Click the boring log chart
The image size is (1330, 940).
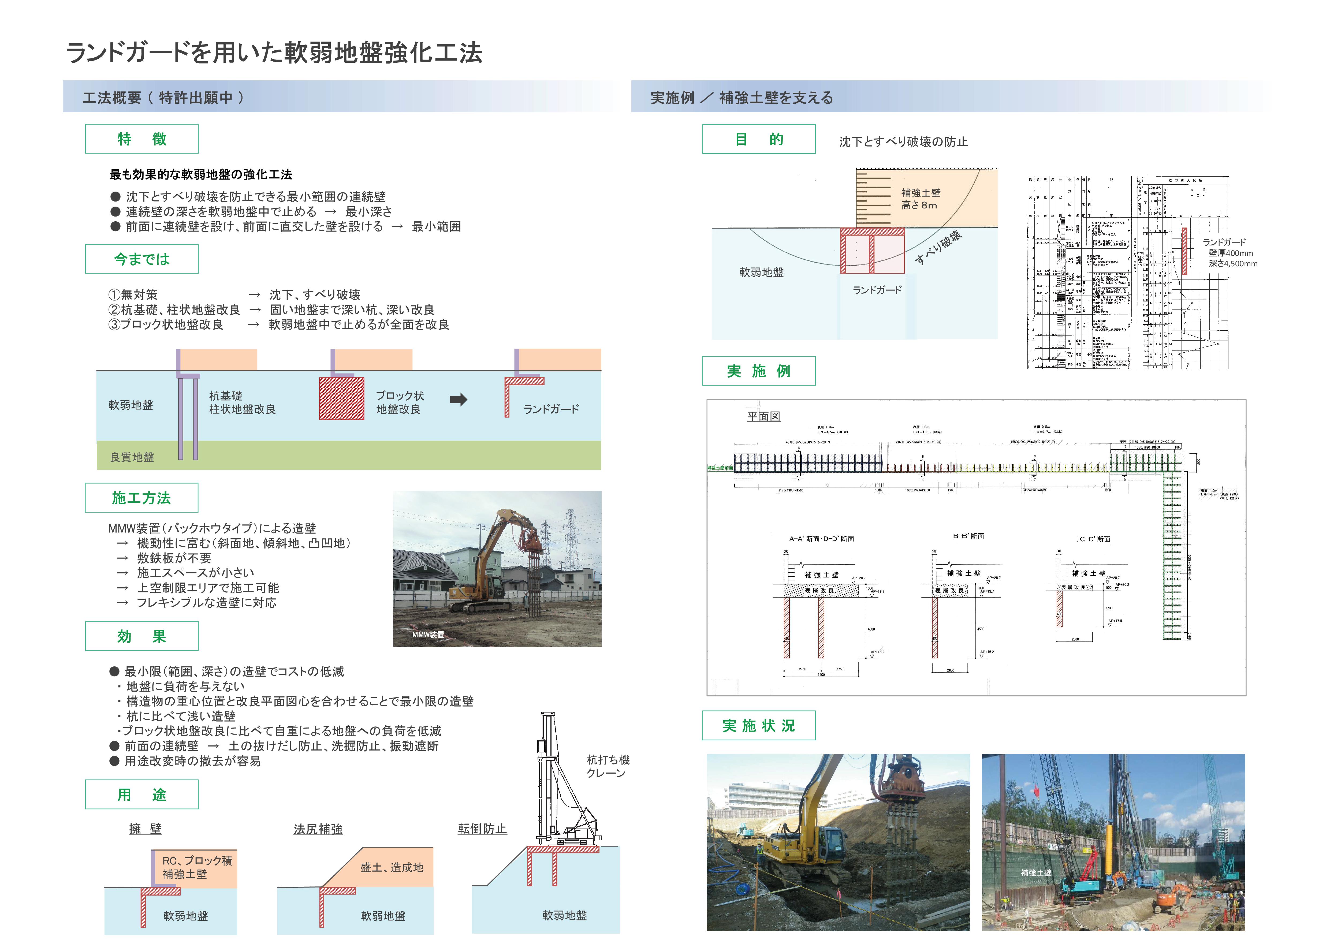tap(1127, 272)
